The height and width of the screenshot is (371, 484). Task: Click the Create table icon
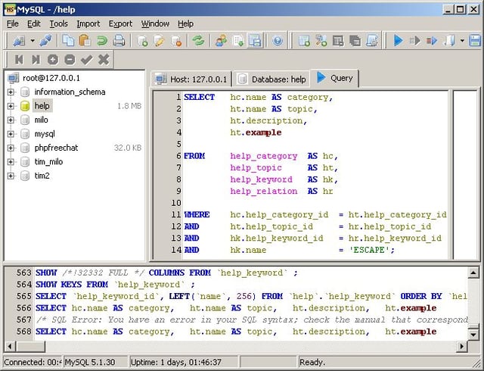[x=304, y=40]
